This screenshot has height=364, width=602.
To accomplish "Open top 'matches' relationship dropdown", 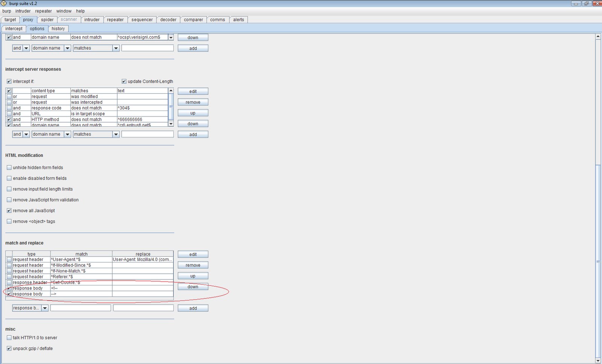I will coord(116,48).
